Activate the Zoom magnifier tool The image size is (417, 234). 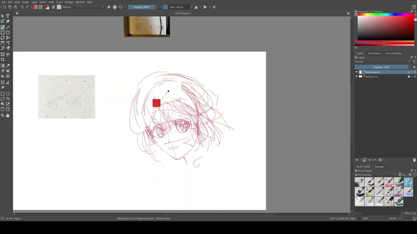point(3,115)
